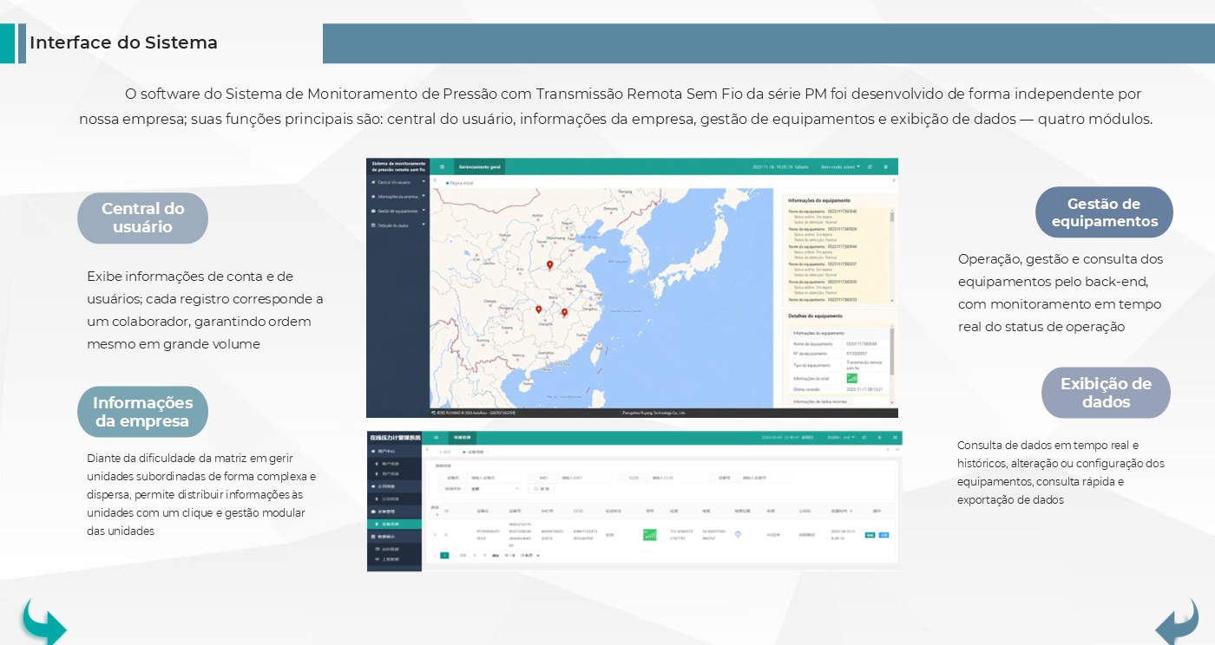The image size is (1215, 645).
Task: Click the Zhengzhou Ruyang Technology footer text
Action: tap(654, 413)
